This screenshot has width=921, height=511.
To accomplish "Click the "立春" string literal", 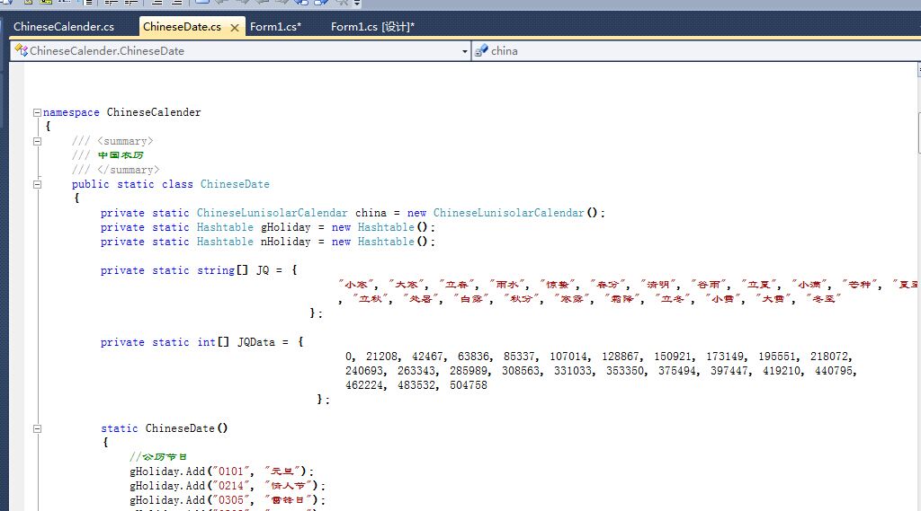I will (x=456, y=285).
